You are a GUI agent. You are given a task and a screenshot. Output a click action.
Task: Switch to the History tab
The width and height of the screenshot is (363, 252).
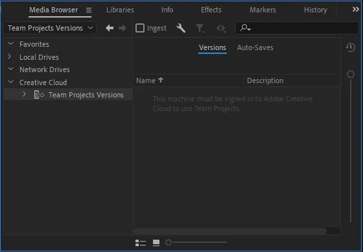pos(315,10)
